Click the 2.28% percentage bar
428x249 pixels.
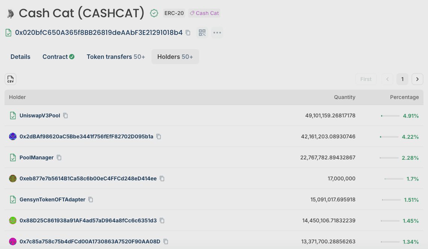tap(389, 158)
